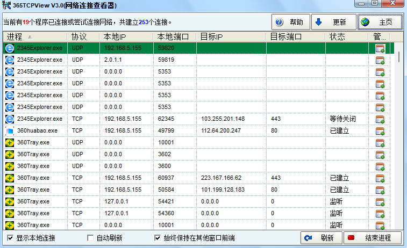This screenshot has width=407, height=248.
Task: Toggle 显示本地连接 checkbox
Action: pos(10,238)
